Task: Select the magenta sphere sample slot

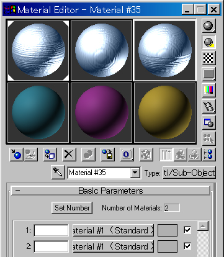Action: pos(101,112)
